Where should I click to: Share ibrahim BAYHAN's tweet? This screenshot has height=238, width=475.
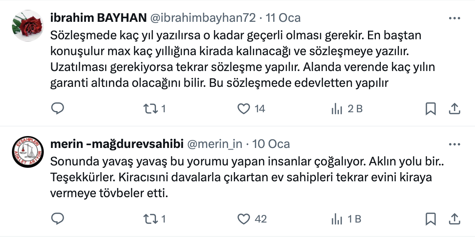454,108
